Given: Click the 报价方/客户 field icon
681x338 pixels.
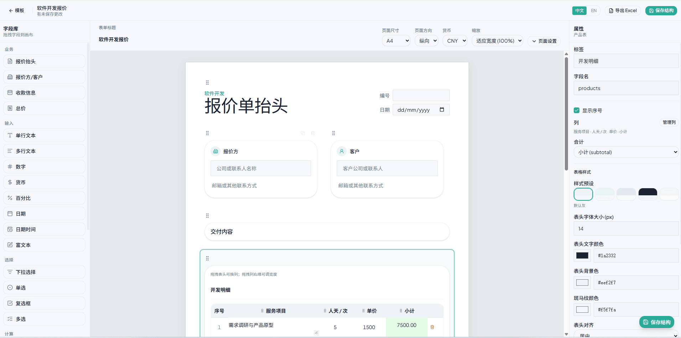Looking at the screenshot, I should tap(10, 77).
